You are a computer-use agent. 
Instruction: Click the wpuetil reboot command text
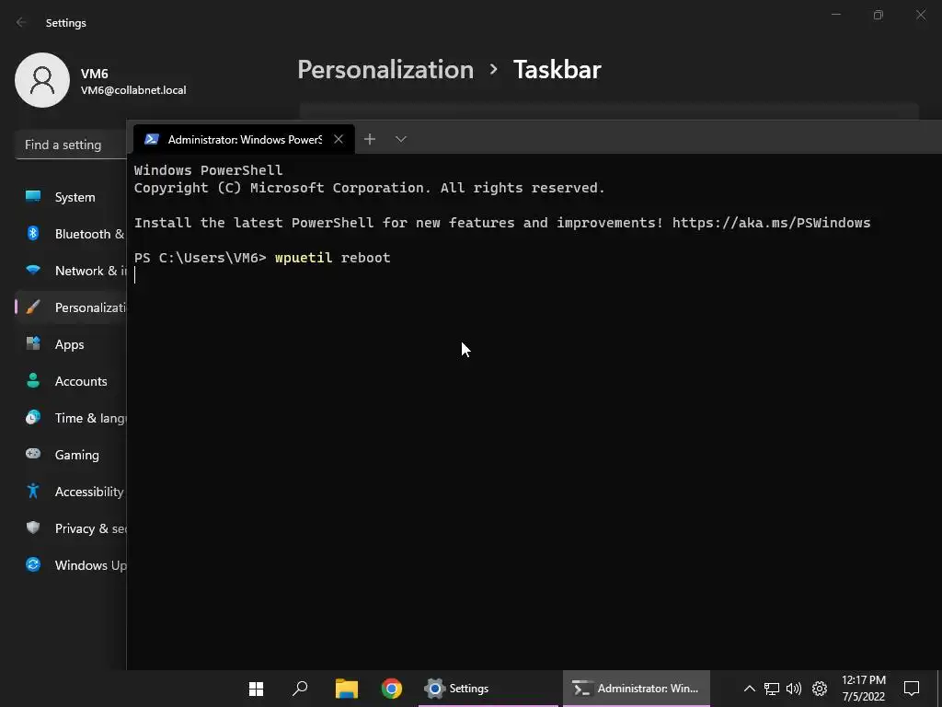point(333,258)
